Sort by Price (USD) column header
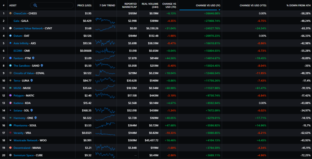The height and width of the screenshot is (159, 312). (84, 5)
